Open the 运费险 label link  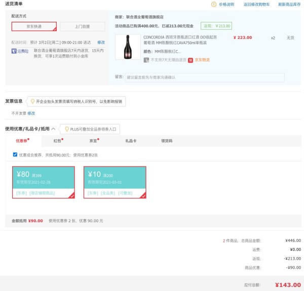(x=23, y=51)
